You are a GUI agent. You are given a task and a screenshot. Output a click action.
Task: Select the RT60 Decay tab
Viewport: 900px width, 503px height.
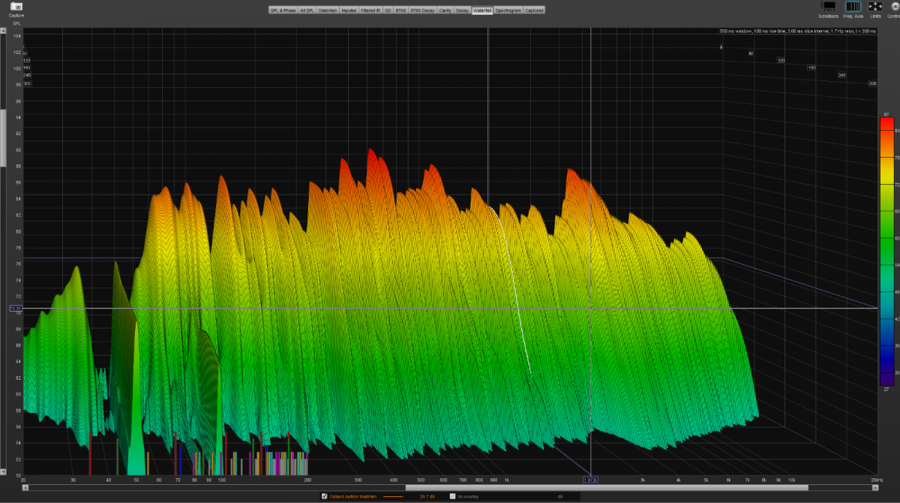pyautogui.click(x=422, y=11)
